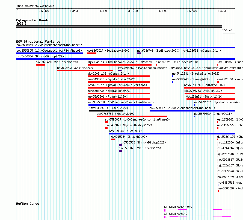This screenshot has width=243, height=220.
Task: Click the gray 3p22.3 cytogenetic band
Action: (x=119, y=27)
